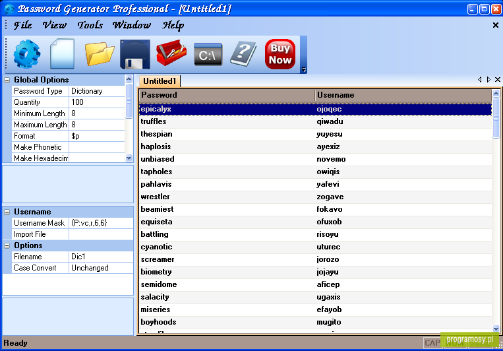Select the password row beamiest
This screenshot has height=351, width=503.
click(315, 209)
